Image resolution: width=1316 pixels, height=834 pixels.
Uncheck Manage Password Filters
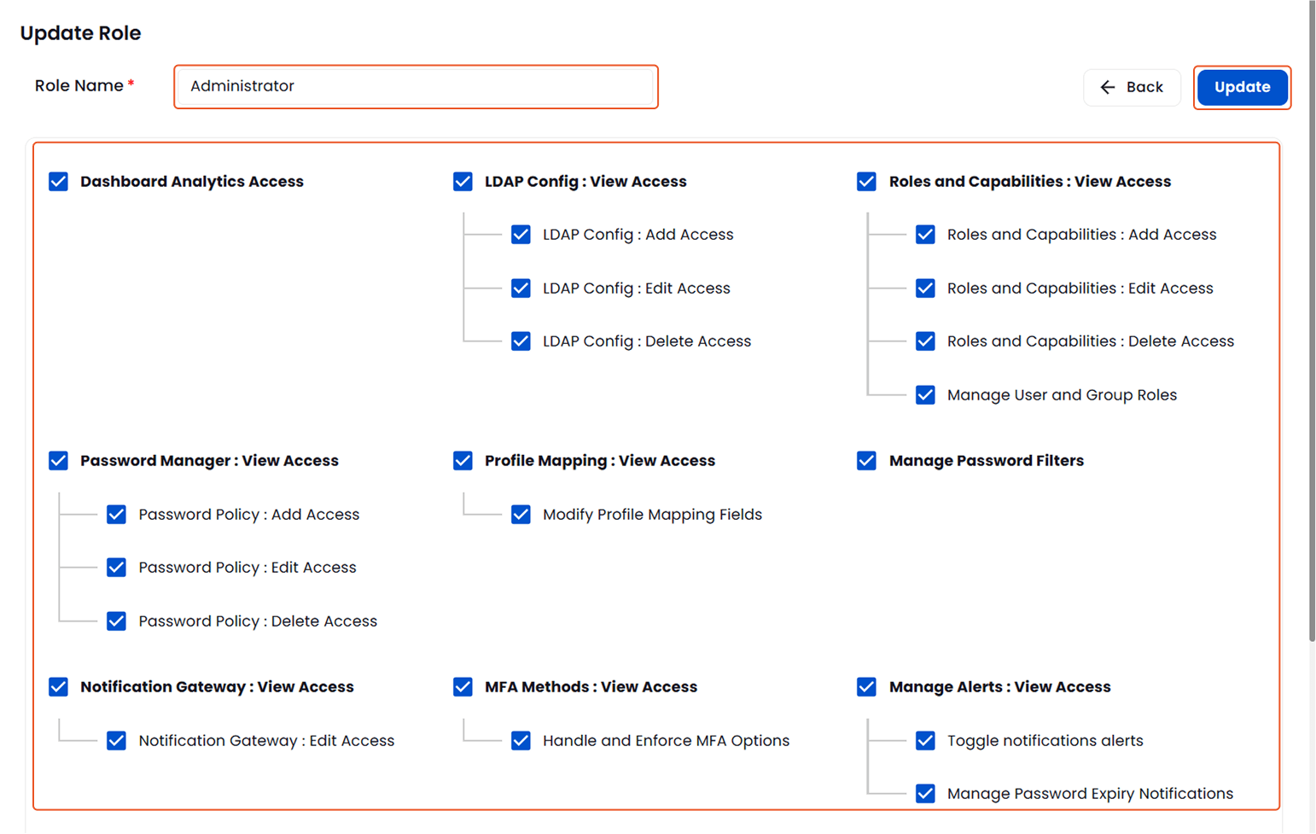pyautogui.click(x=866, y=460)
